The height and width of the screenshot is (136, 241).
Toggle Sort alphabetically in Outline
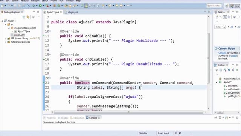click(x=225, y=70)
